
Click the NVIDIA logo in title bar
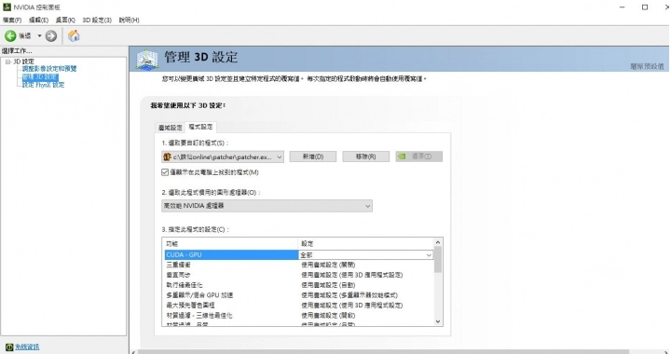7,7
